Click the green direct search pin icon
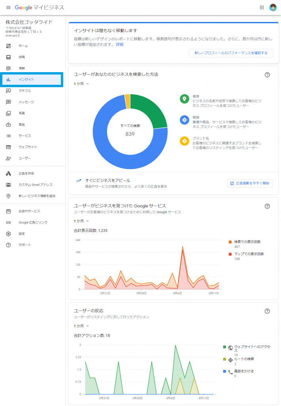The image size is (281, 406). (184, 99)
